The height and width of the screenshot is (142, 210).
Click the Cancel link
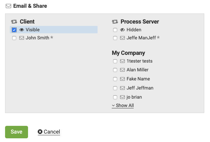coord(52,132)
